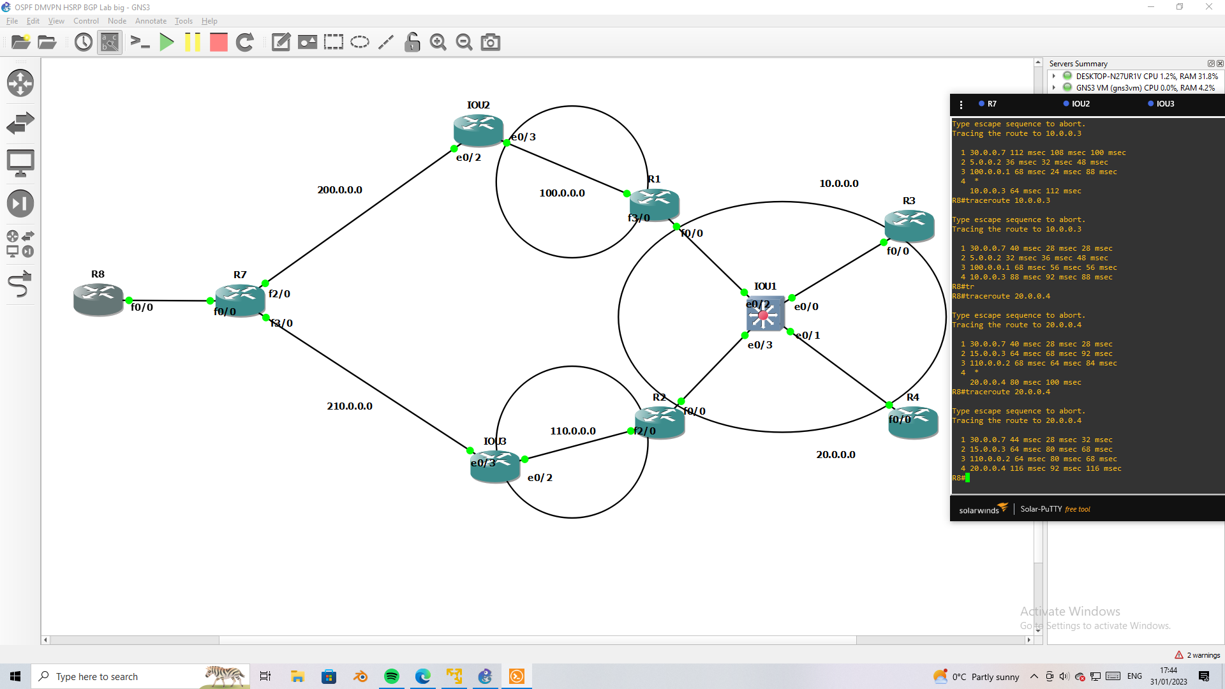Select the Add a link tool
The width and height of the screenshot is (1225, 689).
[20, 285]
